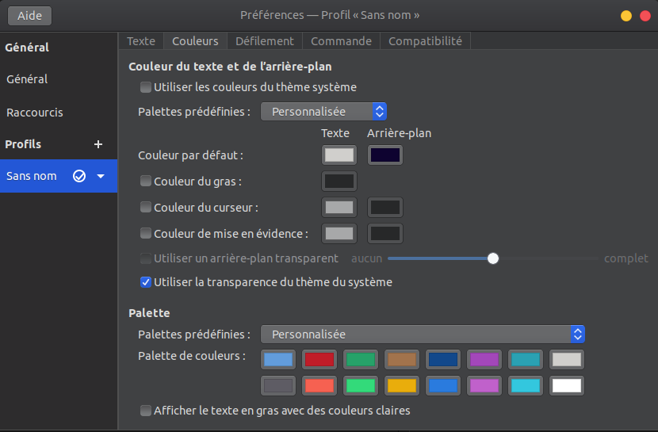Click the white palette swatch

coord(567,385)
